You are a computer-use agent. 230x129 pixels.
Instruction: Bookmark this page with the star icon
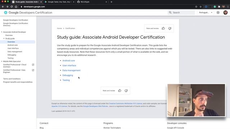point(201,7)
